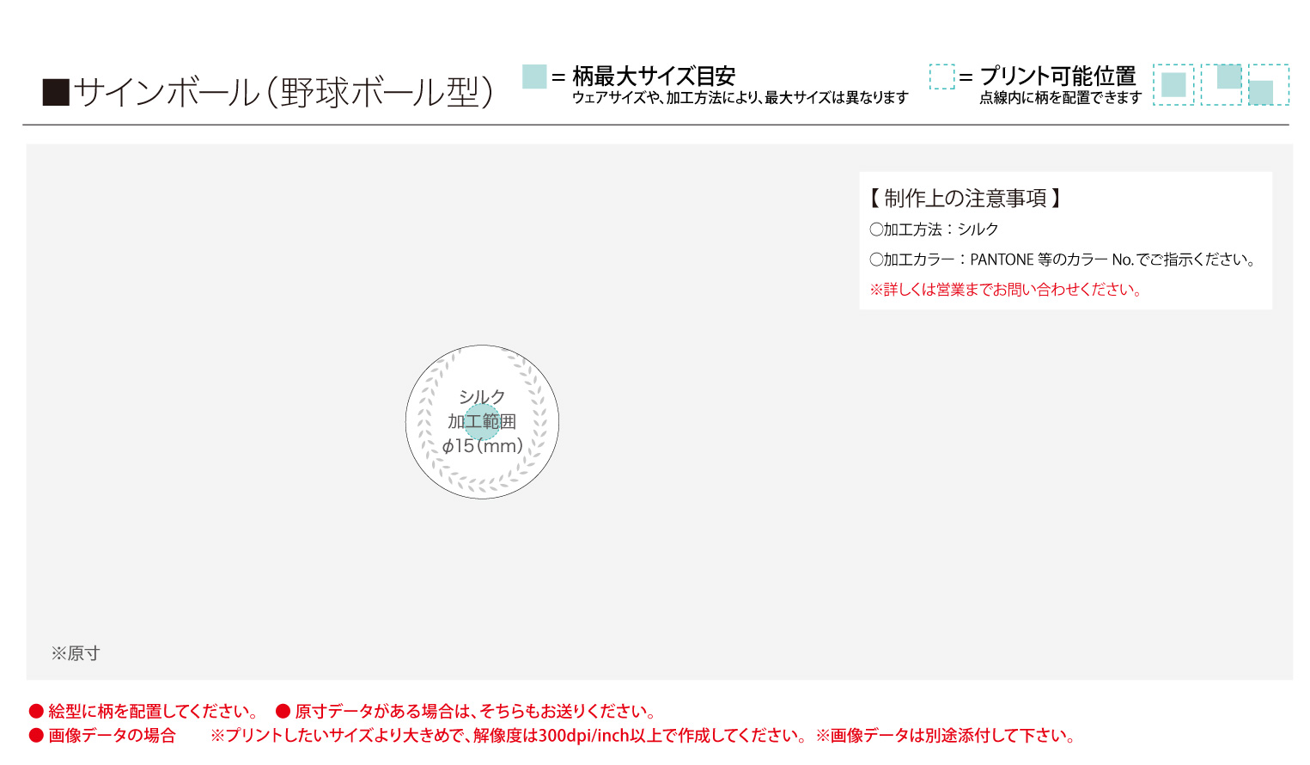Click the ※原寸 note in the corner
Screen dimensions: 1310x765
coord(76,653)
